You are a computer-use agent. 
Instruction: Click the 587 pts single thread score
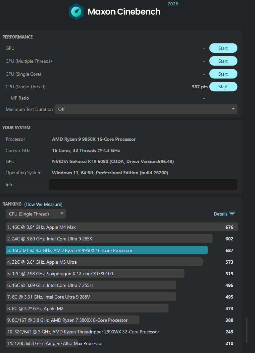pos(200,87)
